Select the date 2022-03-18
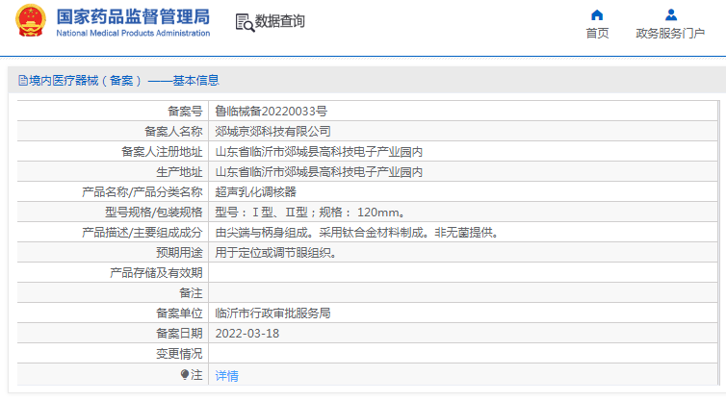This screenshot has height=401, width=726. [247, 334]
